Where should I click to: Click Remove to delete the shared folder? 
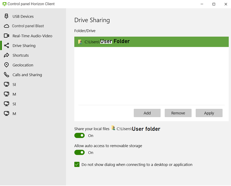tap(178, 113)
